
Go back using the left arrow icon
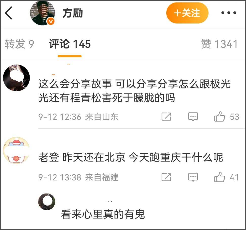(9, 13)
